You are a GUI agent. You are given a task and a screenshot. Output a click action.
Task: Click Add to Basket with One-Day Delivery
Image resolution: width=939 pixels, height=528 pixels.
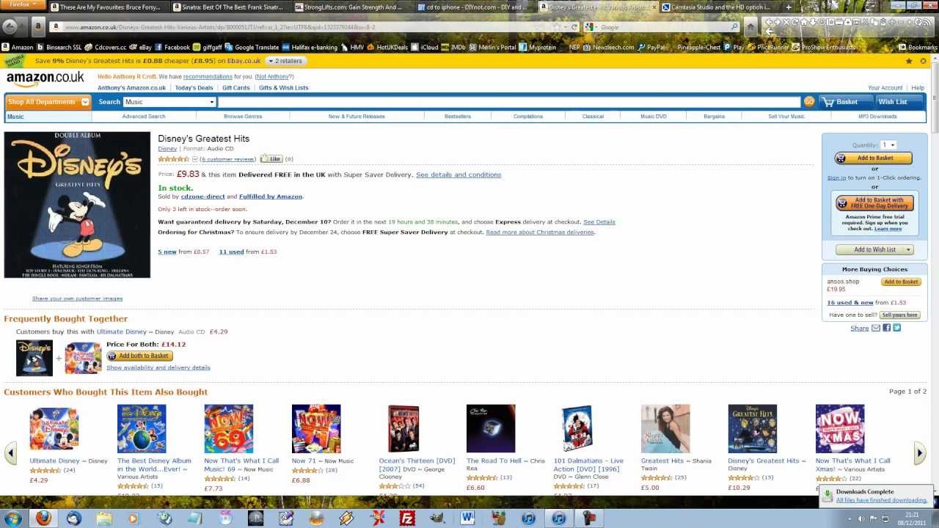[874, 203]
